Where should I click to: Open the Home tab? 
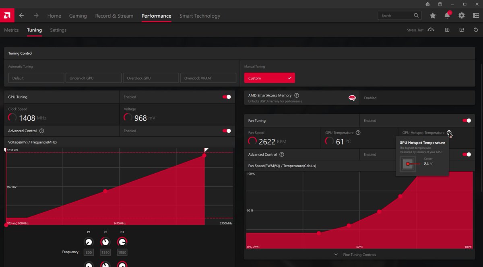tap(54, 16)
